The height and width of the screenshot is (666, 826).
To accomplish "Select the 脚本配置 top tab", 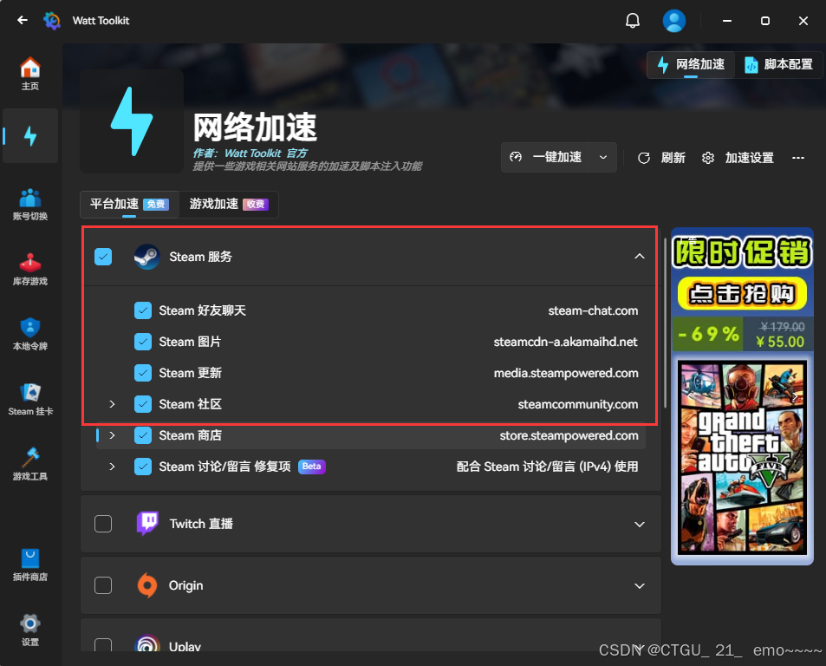I will (x=778, y=64).
